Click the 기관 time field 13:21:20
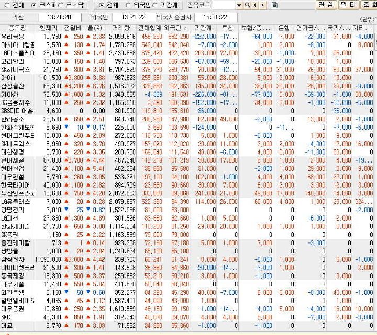Viewport: 377px width, 335px height. pos(59,17)
